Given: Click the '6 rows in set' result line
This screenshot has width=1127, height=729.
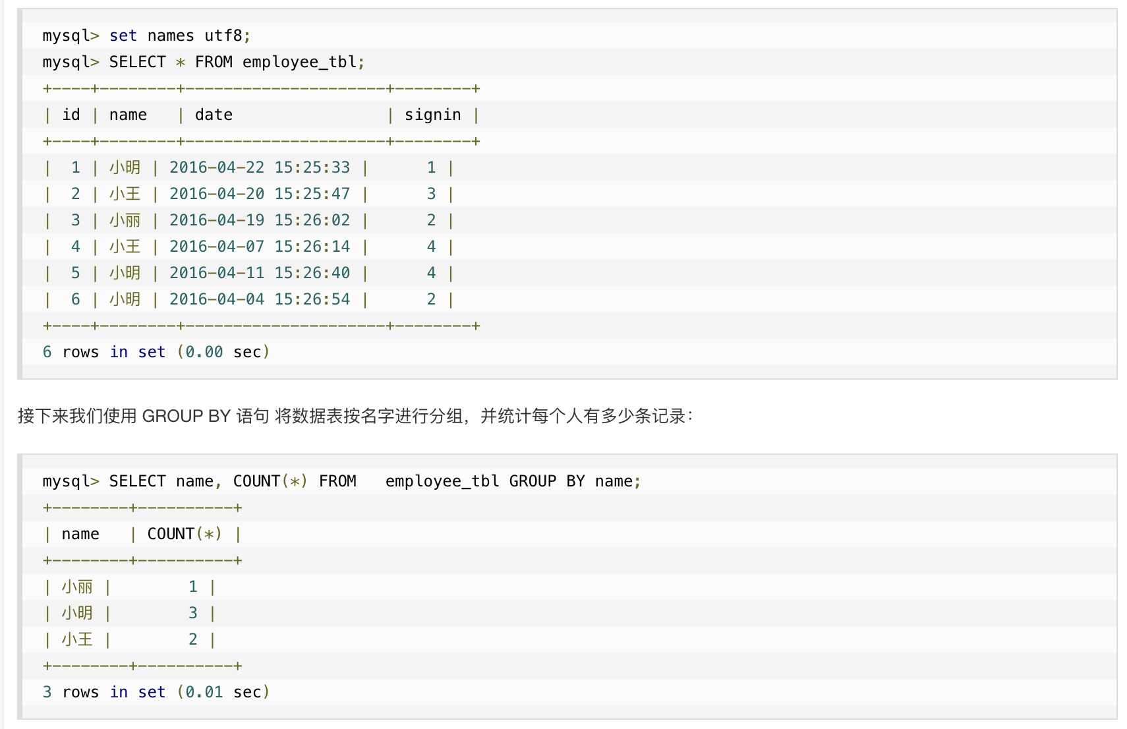Looking at the screenshot, I should pos(156,352).
